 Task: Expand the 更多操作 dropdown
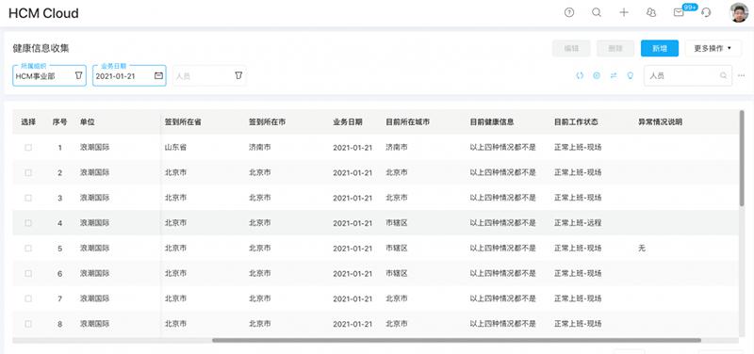pyautogui.click(x=713, y=48)
